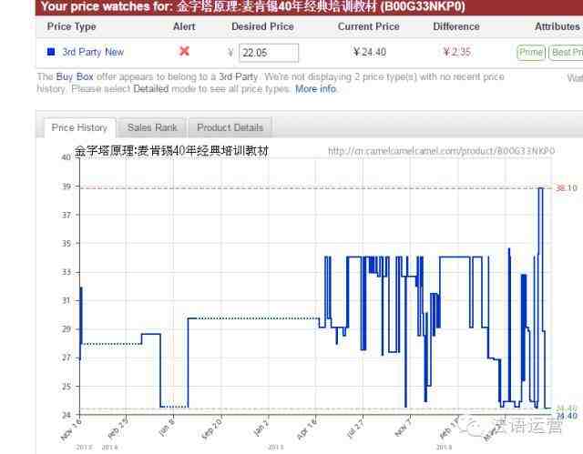Click the Price Type column header

71,26
